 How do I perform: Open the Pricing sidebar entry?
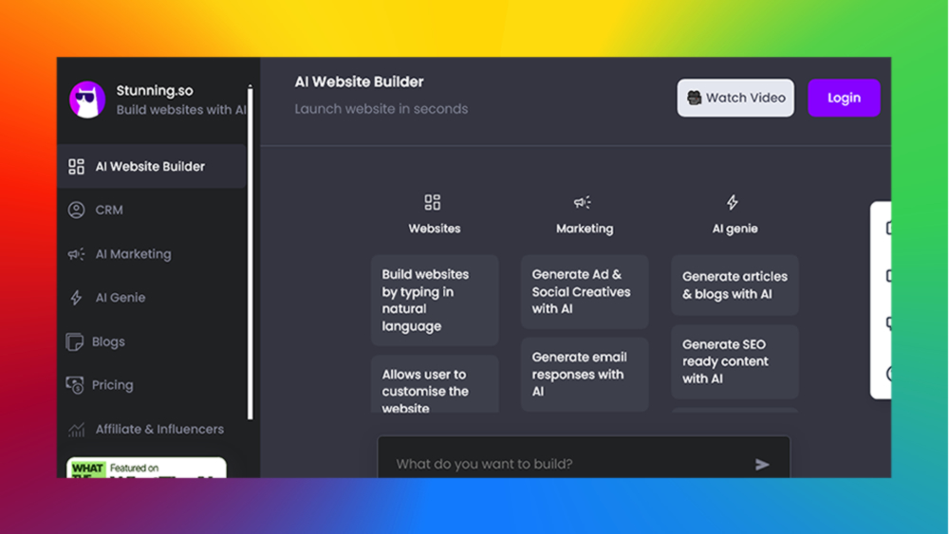(152, 385)
